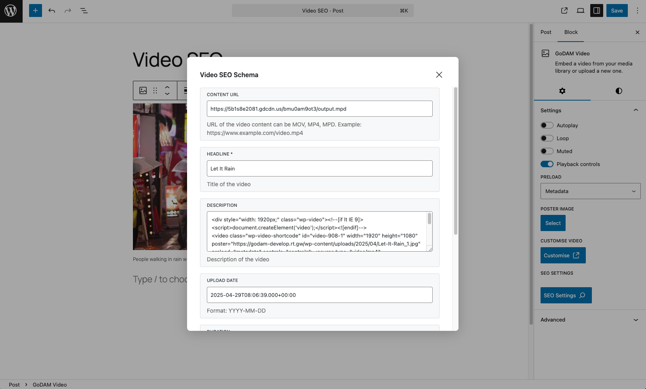The height and width of the screenshot is (389, 646).
Task: Click the rainy street video thumbnail
Action: click(x=160, y=177)
